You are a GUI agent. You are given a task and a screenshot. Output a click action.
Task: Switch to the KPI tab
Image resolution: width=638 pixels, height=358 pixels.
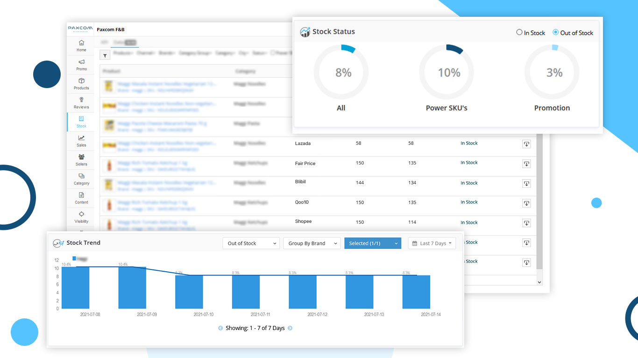[104, 42]
